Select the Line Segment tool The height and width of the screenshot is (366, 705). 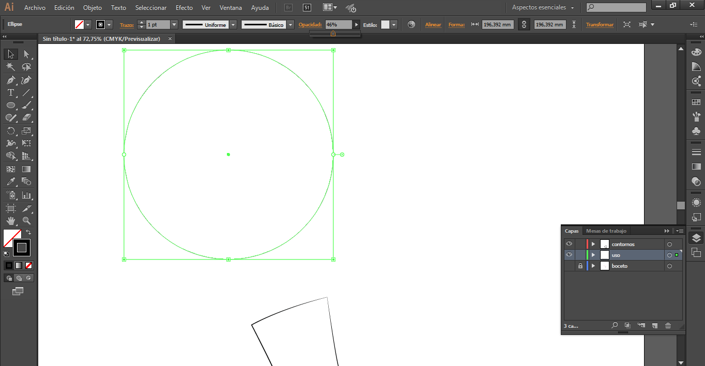coord(26,93)
